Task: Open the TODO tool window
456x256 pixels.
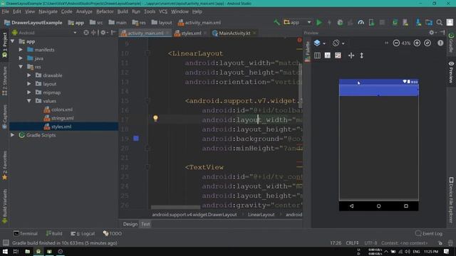Action: tap(113, 233)
